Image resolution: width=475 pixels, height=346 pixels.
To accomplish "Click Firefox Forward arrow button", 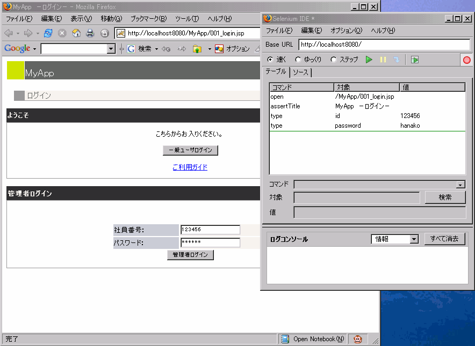I will pyautogui.click(x=28, y=33).
